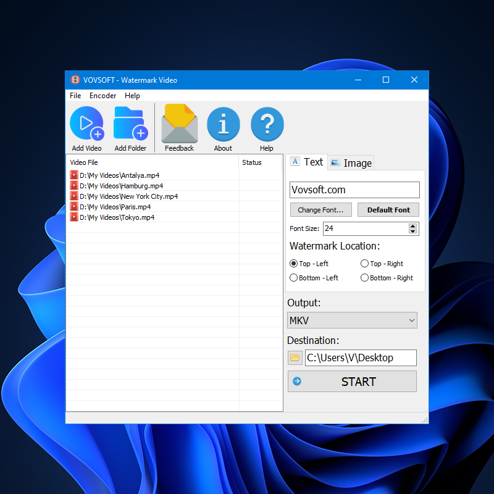494x494 pixels.
Task: Open the About info icon
Action: point(223,124)
